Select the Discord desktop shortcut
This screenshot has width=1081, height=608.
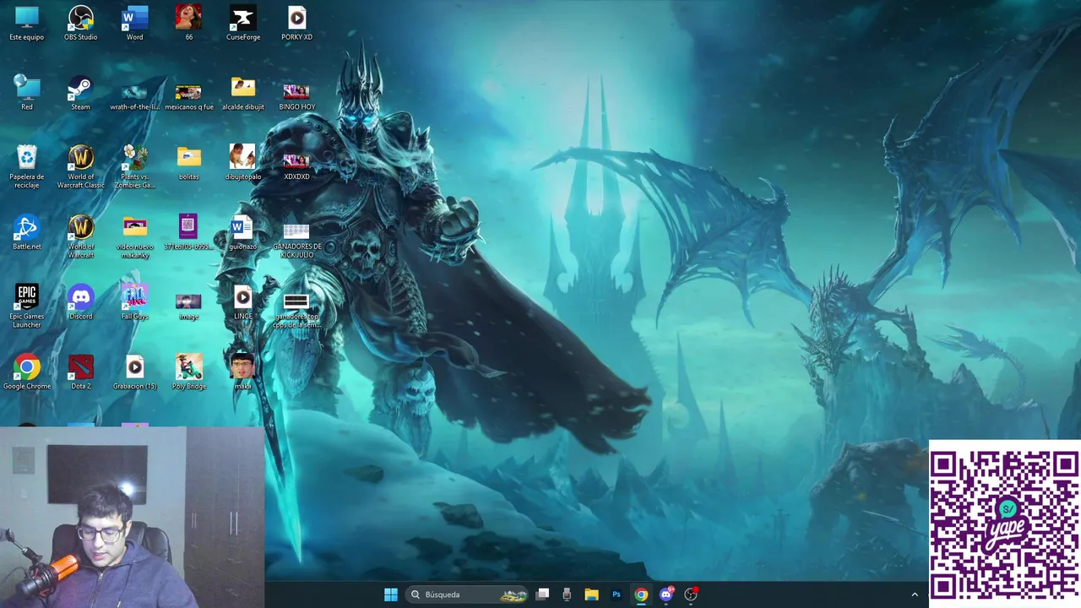81,302
